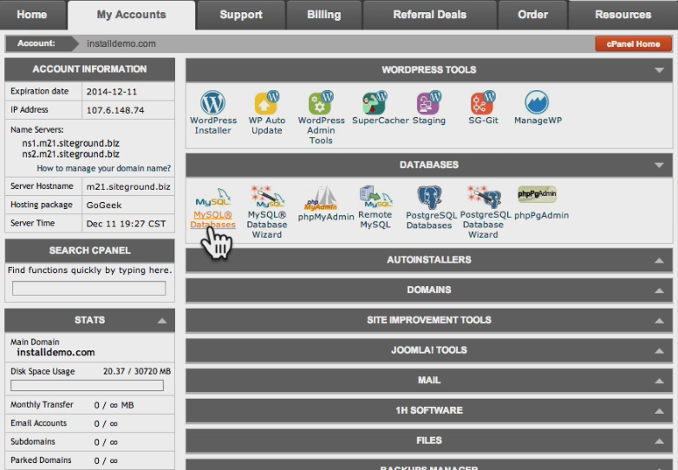This screenshot has height=470, width=678.
Task: Click expiration date 2014-12-11
Action: [x=112, y=92]
